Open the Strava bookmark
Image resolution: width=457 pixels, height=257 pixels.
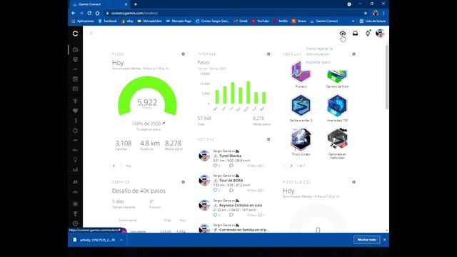[299, 21]
